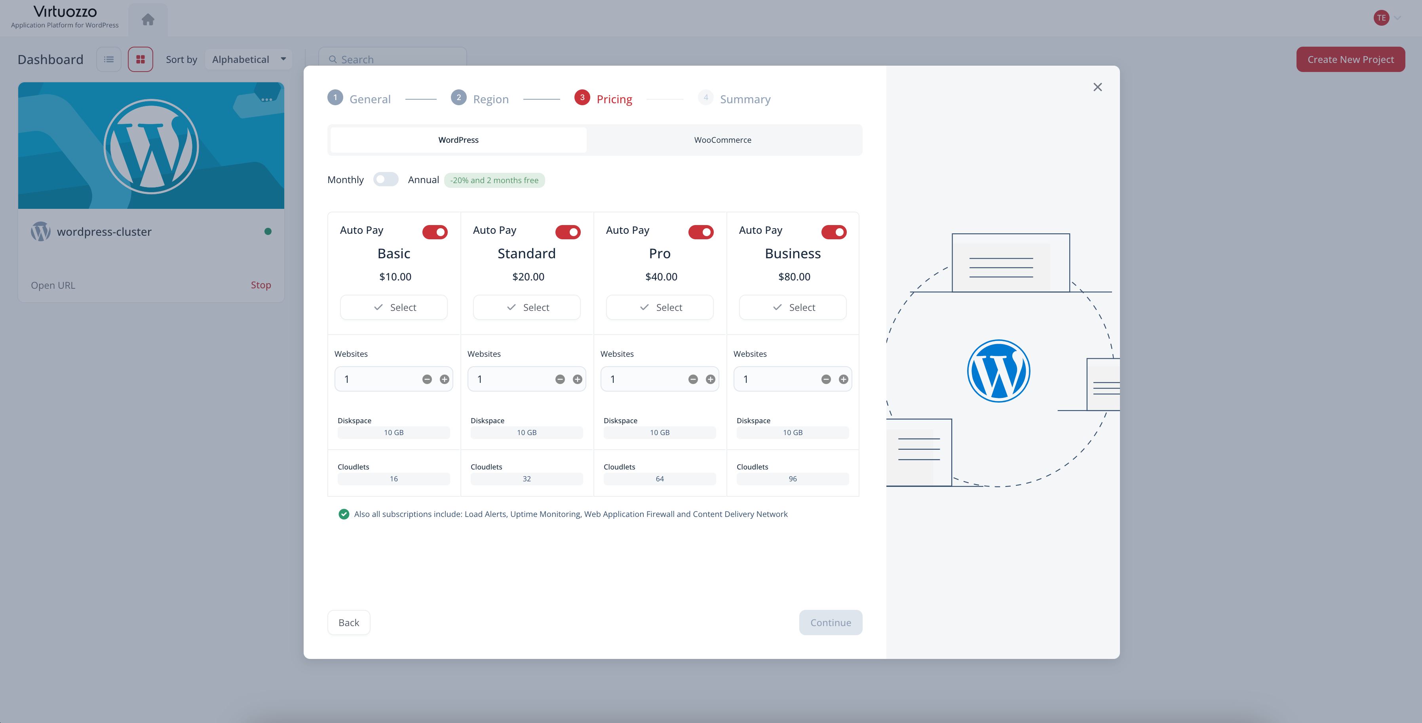Switch to list view icon
1422x723 pixels.
pos(109,59)
